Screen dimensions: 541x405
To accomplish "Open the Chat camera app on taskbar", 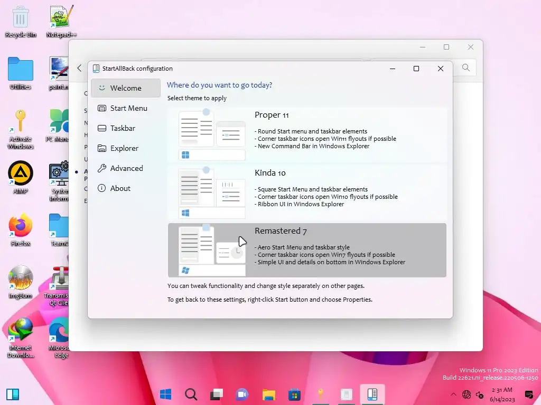I will (242, 394).
